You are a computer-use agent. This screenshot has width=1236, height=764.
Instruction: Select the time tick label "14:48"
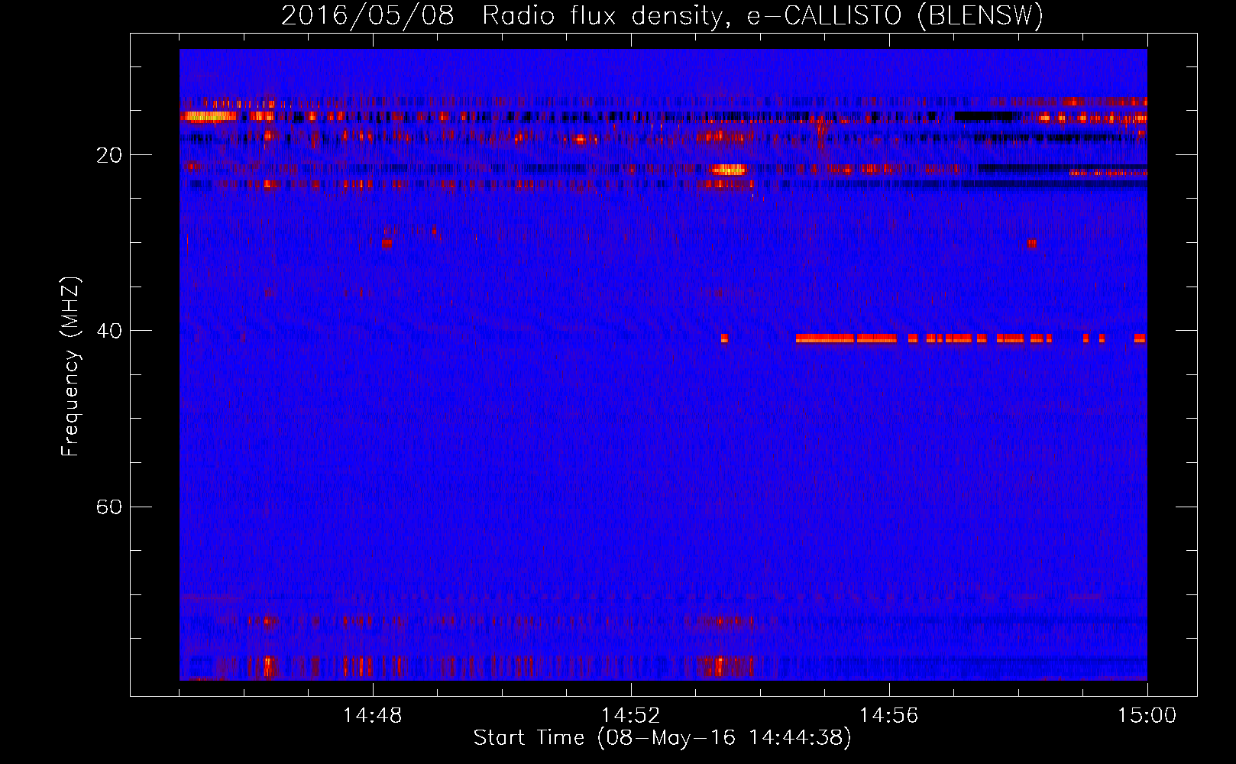[373, 716]
